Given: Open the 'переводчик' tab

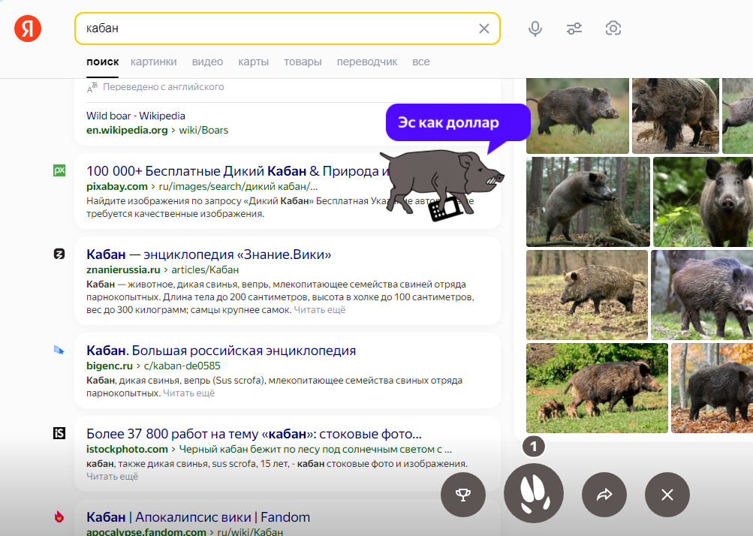Looking at the screenshot, I should 367,62.
